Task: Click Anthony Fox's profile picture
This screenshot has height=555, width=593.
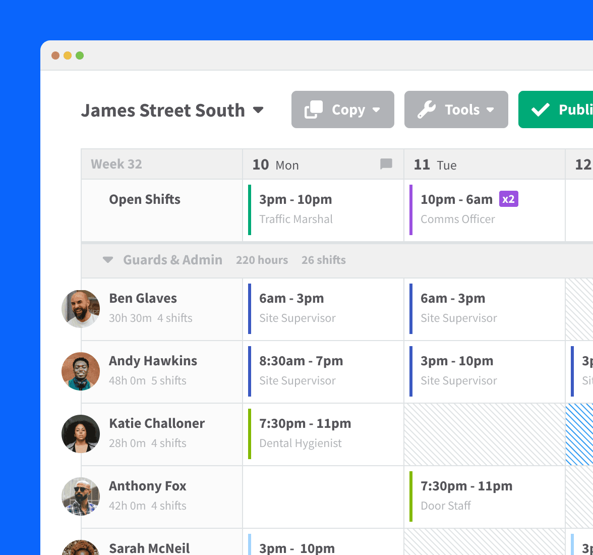Action: click(81, 496)
